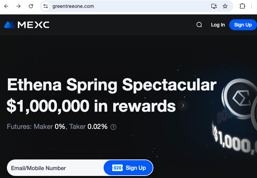Click the question mark beside Taker fee
The image size is (257, 178).
[114, 127]
